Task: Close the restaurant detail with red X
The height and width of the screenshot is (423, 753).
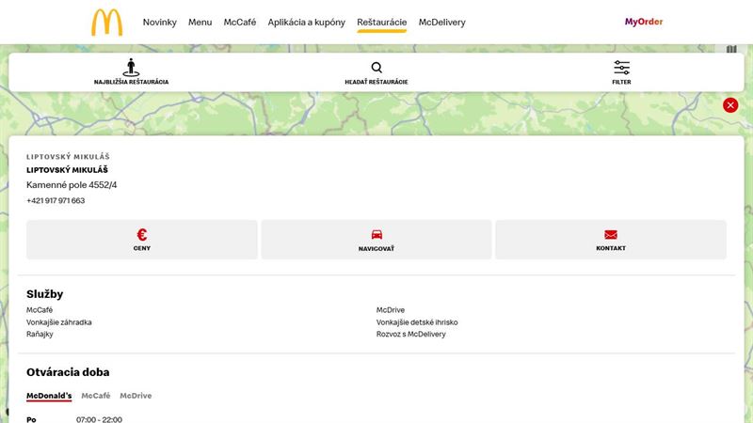Action: coord(730,105)
